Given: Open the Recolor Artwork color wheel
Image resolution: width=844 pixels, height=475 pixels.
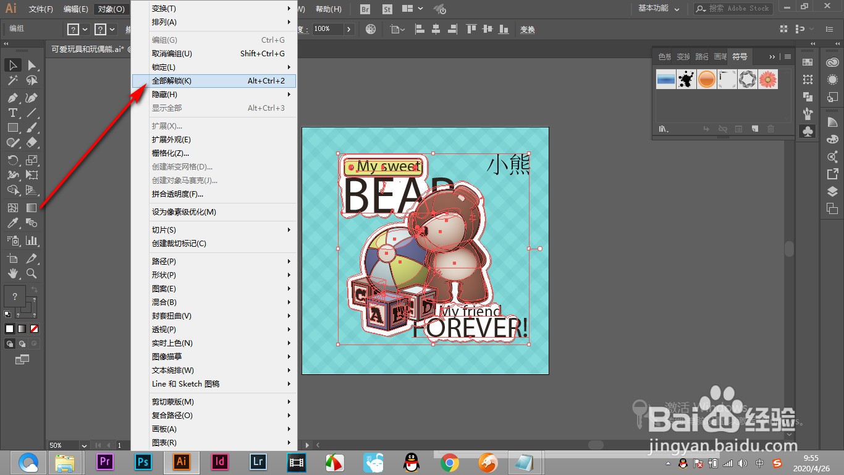Looking at the screenshot, I should coord(371,29).
